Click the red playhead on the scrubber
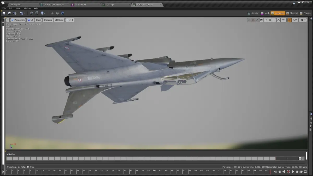The width and height of the screenshot is (313, 176). coord(270,172)
